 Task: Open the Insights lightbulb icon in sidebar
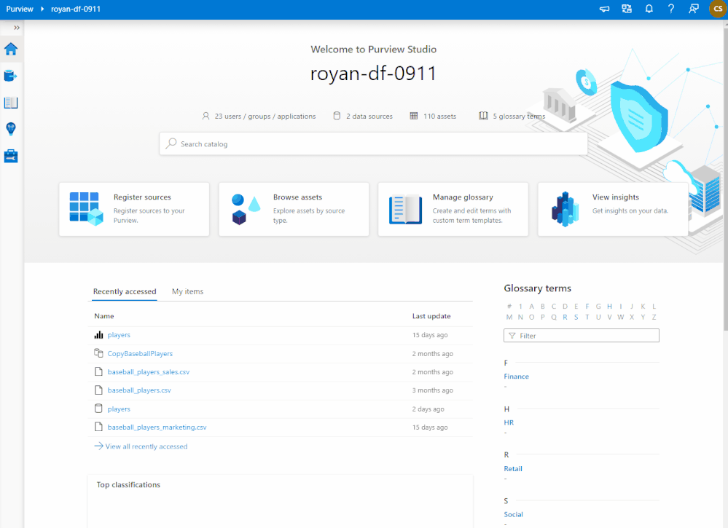pos(11,129)
